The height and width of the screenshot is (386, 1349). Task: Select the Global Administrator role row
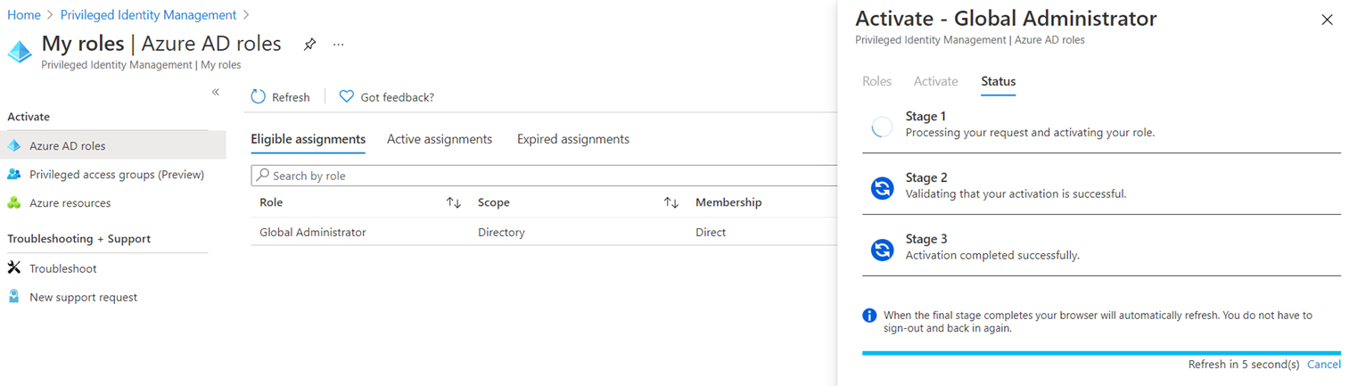click(x=544, y=232)
